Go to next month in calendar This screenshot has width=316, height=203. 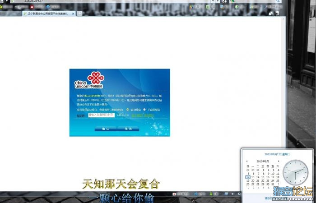[279, 161]
